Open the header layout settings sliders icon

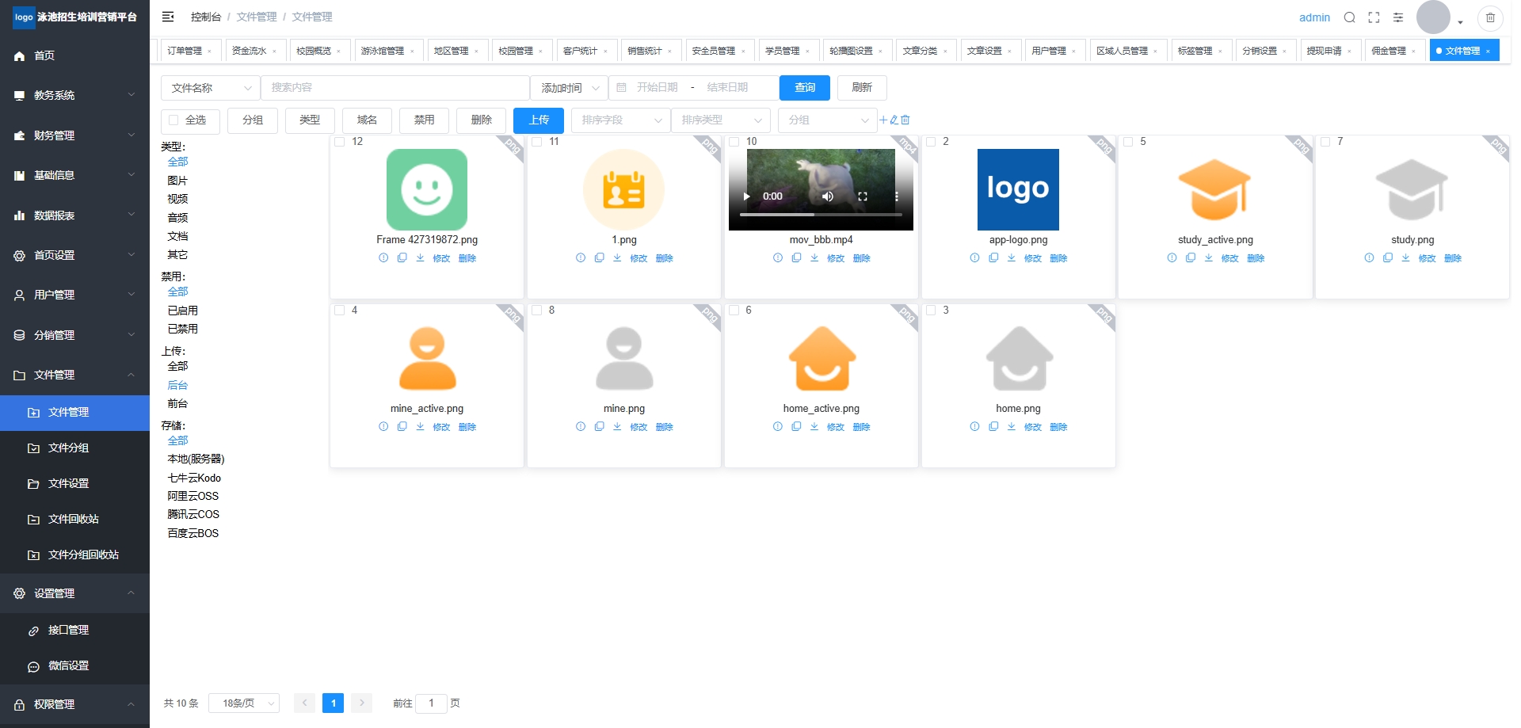pyautogui.click(x=1398, y=17)
